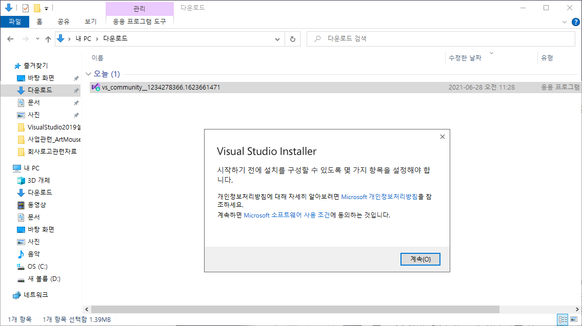Screen dimensions: 582x326
Task: Sort by 이름 column header
Action: point(97,58)
